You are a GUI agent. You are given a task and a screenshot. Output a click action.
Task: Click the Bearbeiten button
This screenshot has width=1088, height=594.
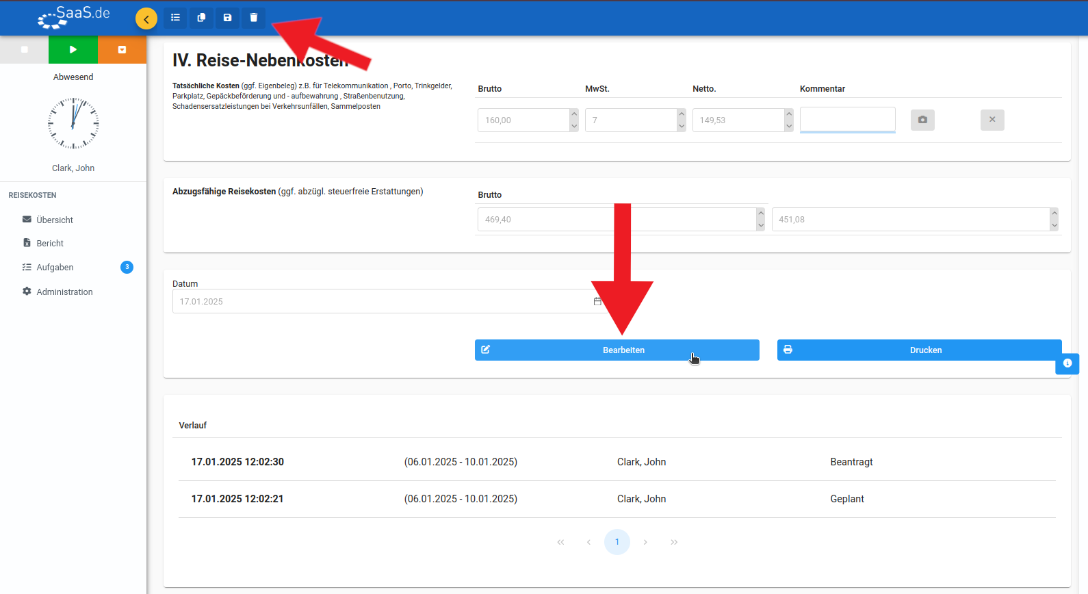point(617,350)
